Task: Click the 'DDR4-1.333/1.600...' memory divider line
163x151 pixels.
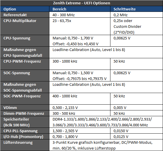Action: (x=102, y=119)
